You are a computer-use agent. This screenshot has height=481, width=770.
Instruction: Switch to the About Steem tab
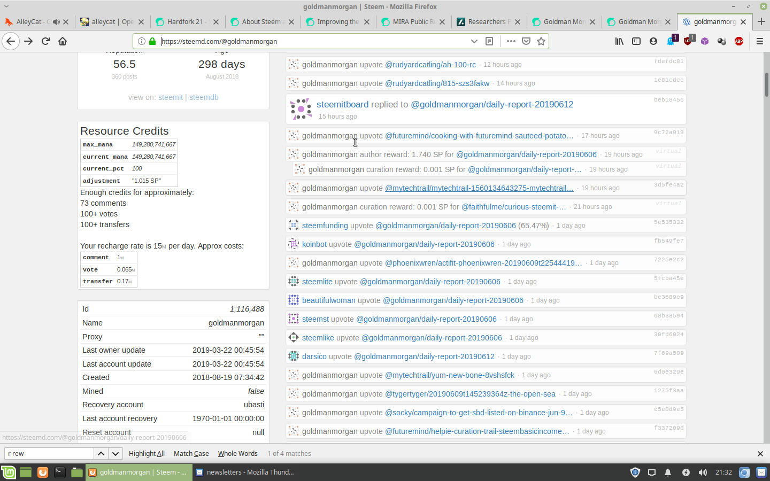(262, 21)
